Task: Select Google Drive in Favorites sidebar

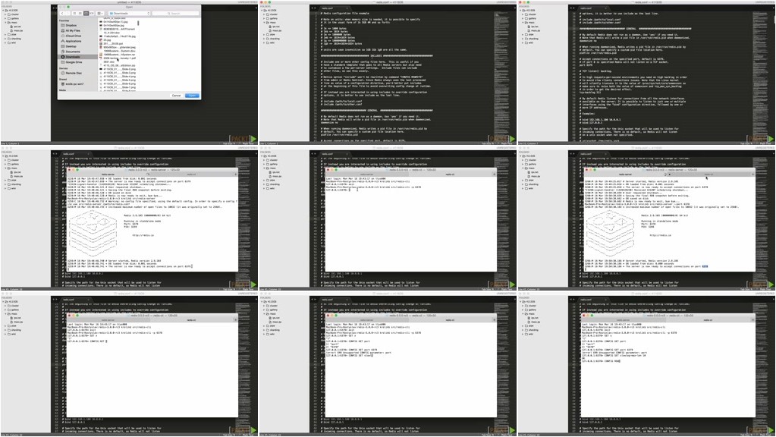Action: pyautogui.click(x=74, y=62)
